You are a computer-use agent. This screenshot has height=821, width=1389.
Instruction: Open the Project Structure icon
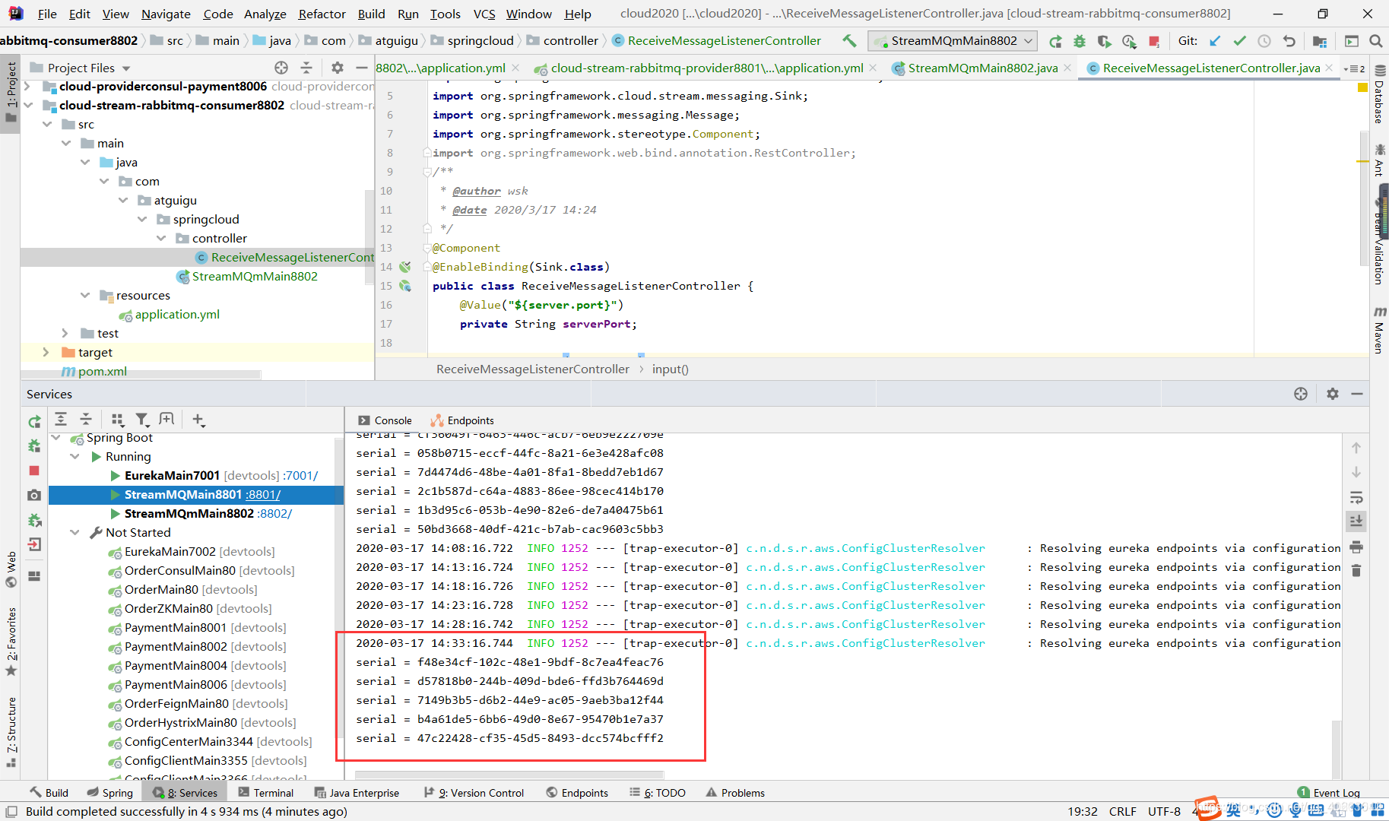click(x=1320, y=41)
